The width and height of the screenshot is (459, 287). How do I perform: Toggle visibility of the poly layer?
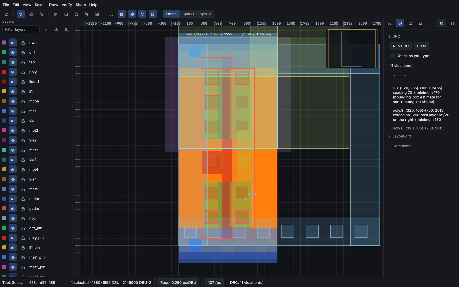pos(13,72)
